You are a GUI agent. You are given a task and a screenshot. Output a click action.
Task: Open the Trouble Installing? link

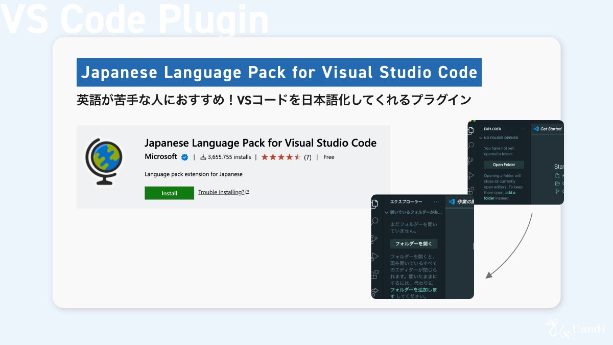tap(224, 192)
